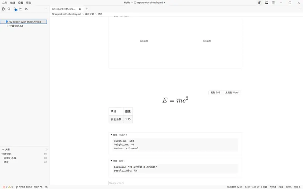Click 100% zoom level in status bar
This screenshot has height=189, width=303.
tap(289, 187)
